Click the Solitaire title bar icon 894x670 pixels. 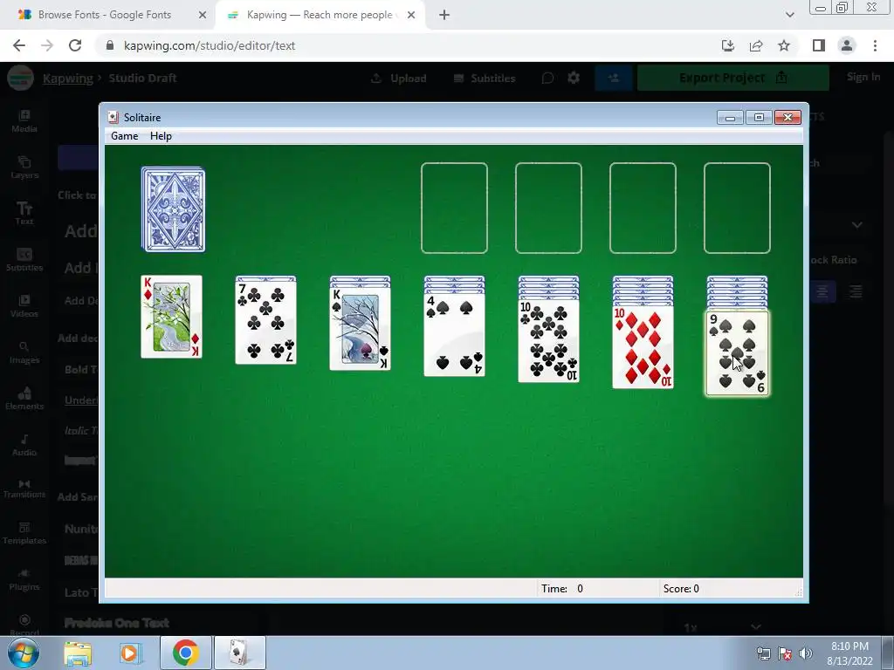pyautogui.click(x=113, y=118)
